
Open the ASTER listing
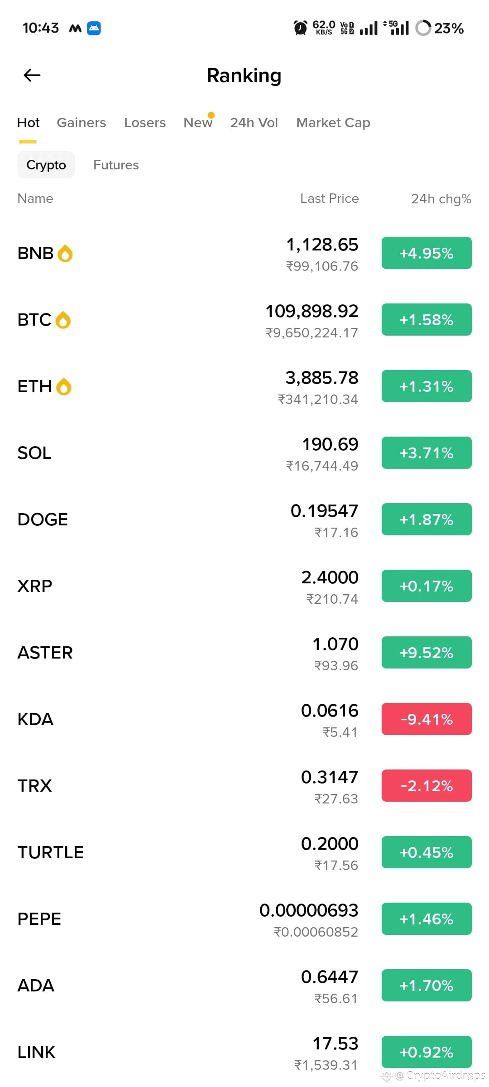pos(244,653)
